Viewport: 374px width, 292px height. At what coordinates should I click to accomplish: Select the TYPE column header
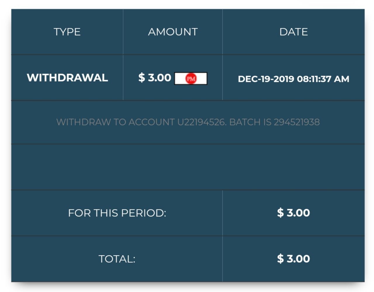[x=67, y=32]
